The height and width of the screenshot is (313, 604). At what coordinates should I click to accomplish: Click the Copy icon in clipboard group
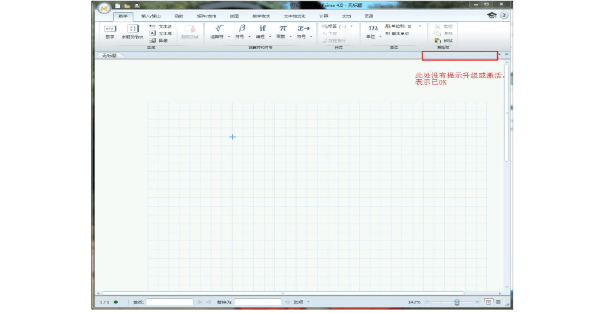tap(437, 34)
